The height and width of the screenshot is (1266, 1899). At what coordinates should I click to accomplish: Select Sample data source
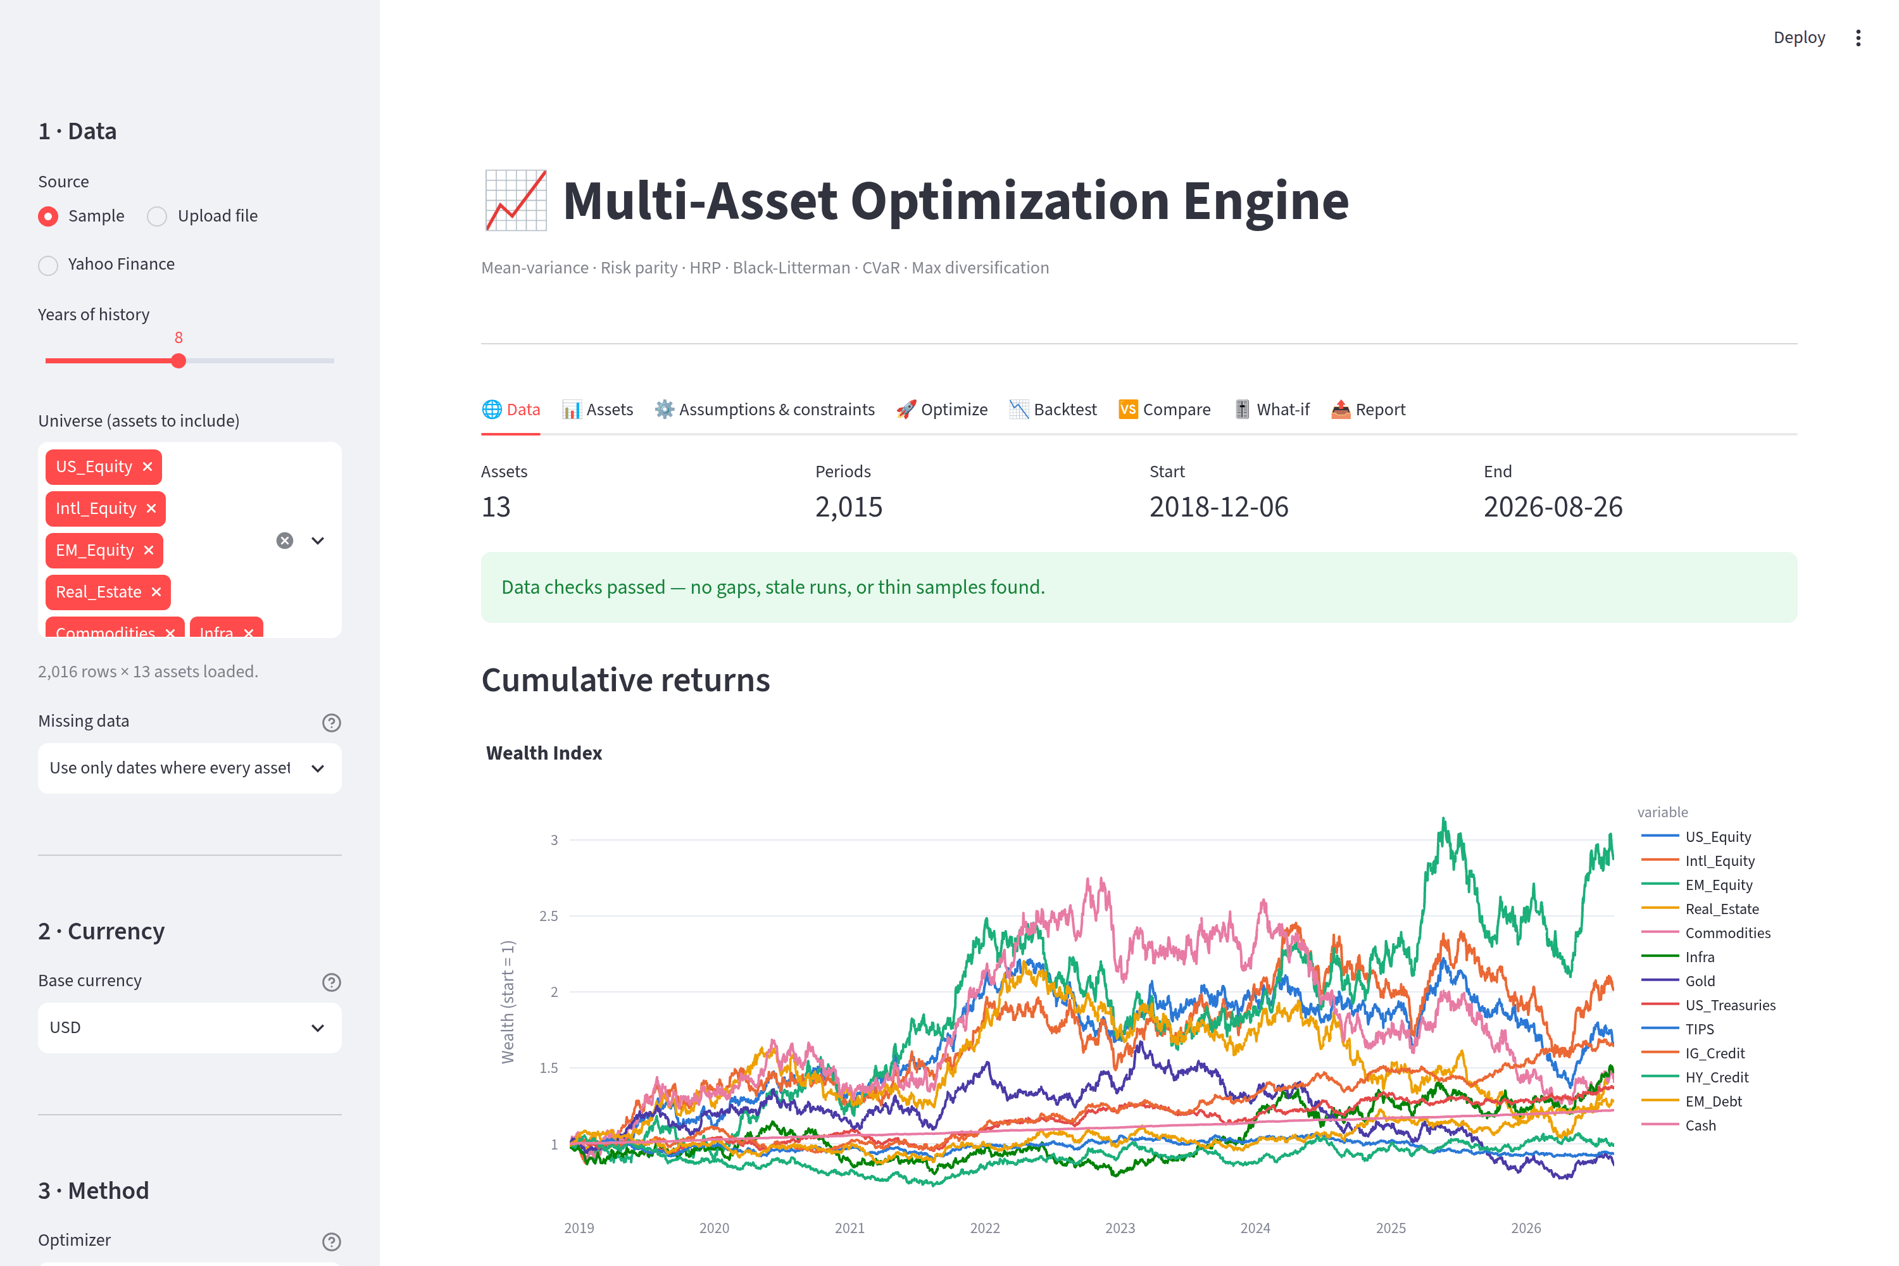point(82,216)
